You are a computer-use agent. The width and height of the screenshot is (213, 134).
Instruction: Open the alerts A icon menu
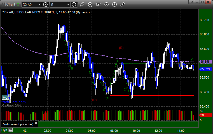114,5
